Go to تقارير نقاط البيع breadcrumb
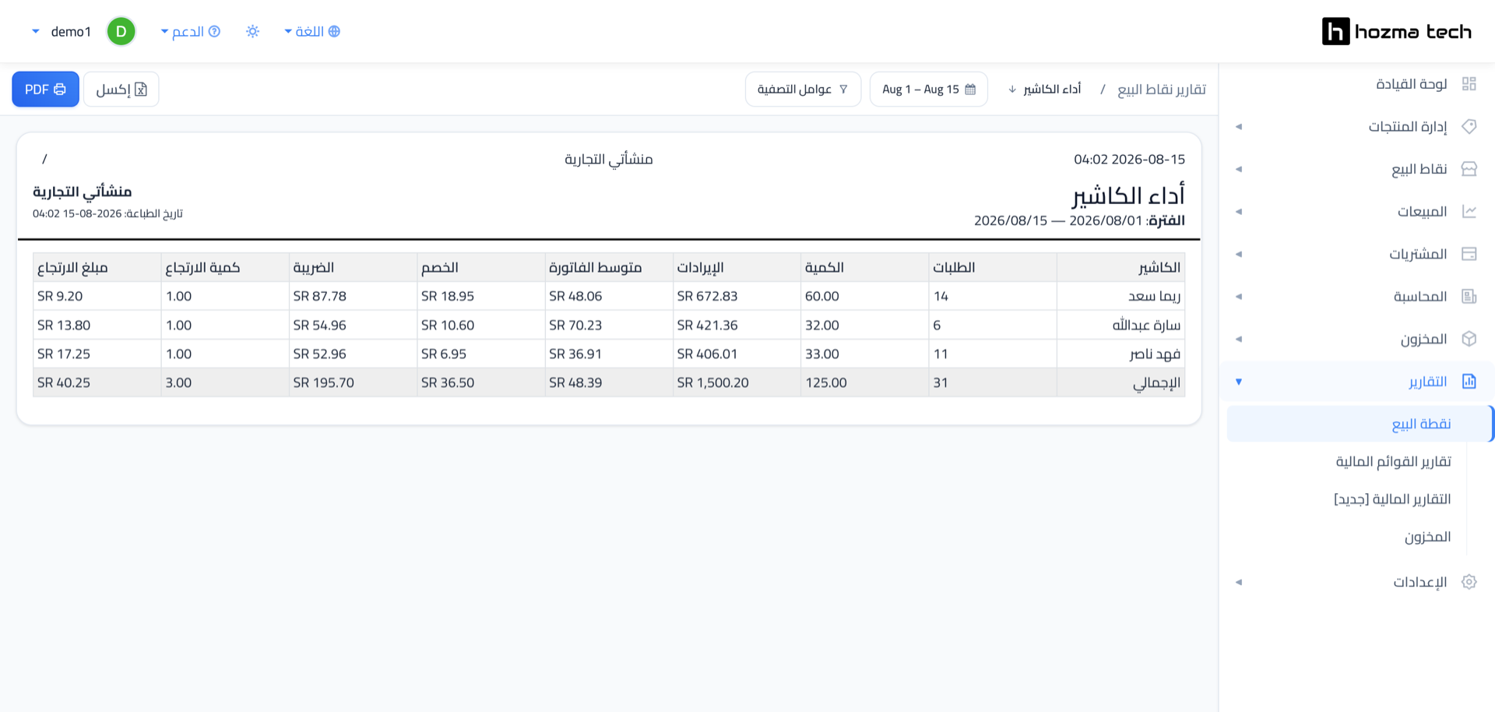1495x712 pixels. tap(1162, 90)
